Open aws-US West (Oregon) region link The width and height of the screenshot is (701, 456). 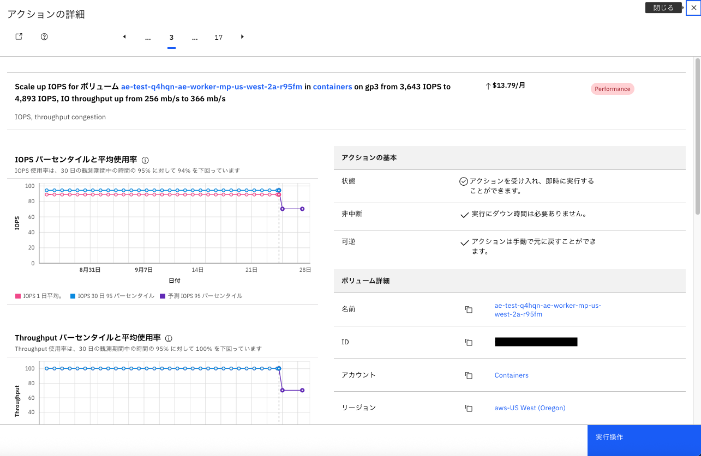529,408
